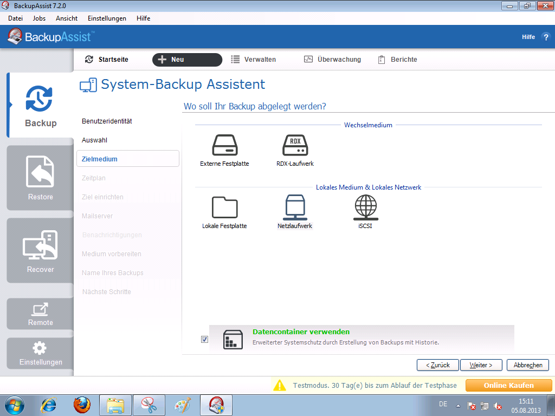Open the Datei menu
Screen dimensions: 555x416
pyautogui.click(x=15, y=18)
